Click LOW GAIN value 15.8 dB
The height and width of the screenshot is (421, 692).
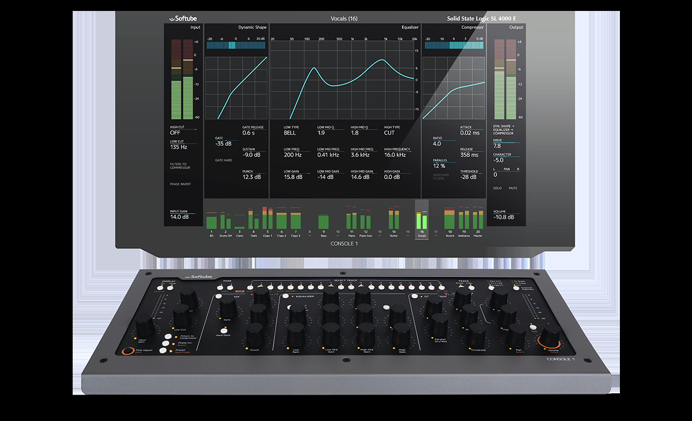coord(292,177)
